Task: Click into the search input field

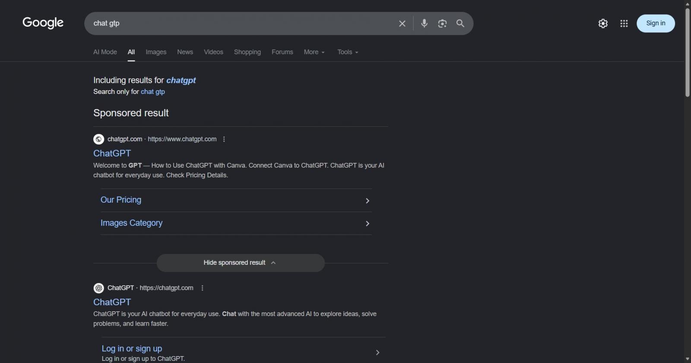Action: (x=242, y=23)
